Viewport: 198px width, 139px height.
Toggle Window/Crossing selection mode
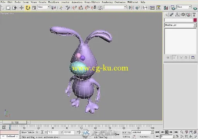[14, 8]
